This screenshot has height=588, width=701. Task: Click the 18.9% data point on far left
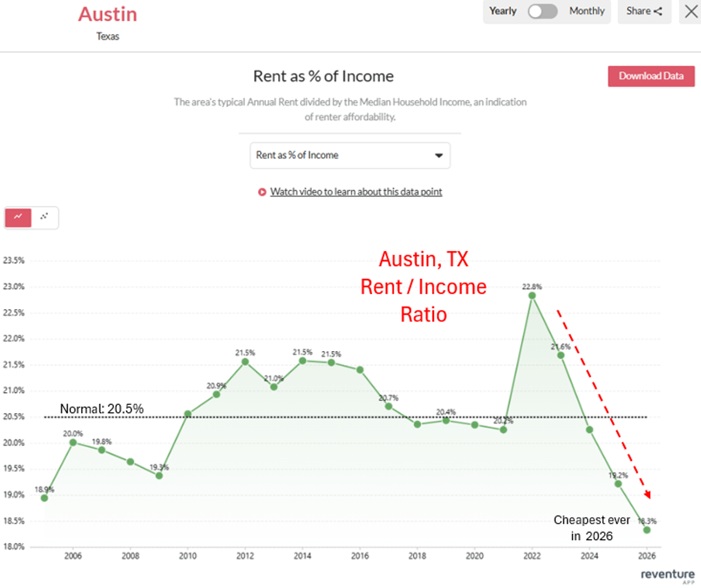pyautogui.click(x=44, y=498)
